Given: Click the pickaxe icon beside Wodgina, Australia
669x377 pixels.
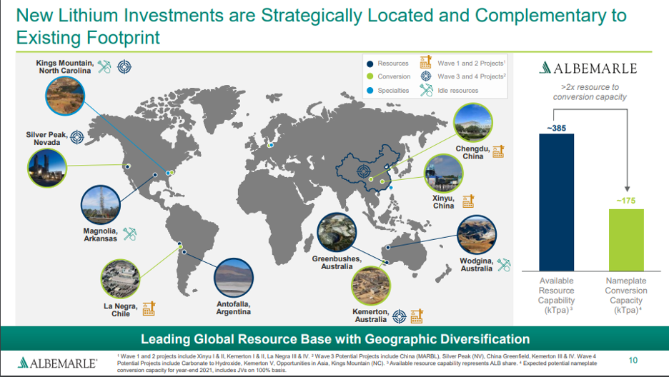Looking at the screenshot, I should (504, 264).
